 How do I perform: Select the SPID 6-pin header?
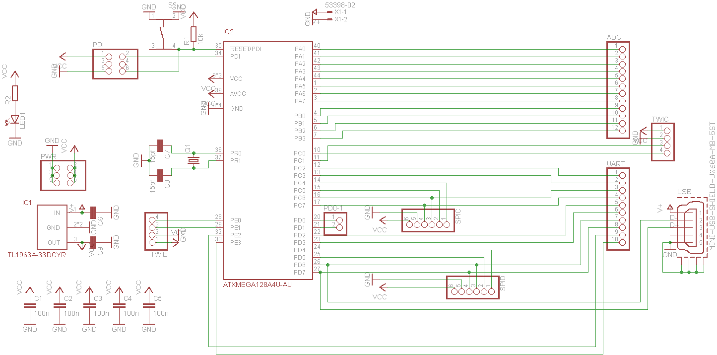coord(473,287)
